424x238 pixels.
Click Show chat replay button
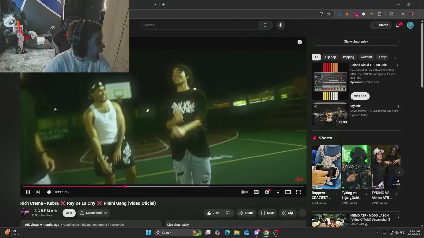(x=356, y=41)
